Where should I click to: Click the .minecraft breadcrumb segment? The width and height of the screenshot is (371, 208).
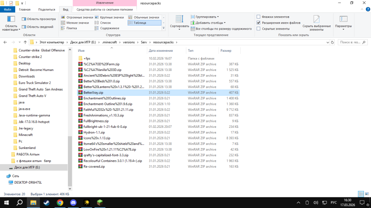click(x=109, y=42)
